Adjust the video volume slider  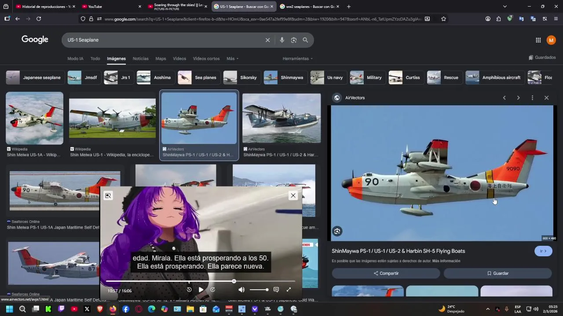259,290
